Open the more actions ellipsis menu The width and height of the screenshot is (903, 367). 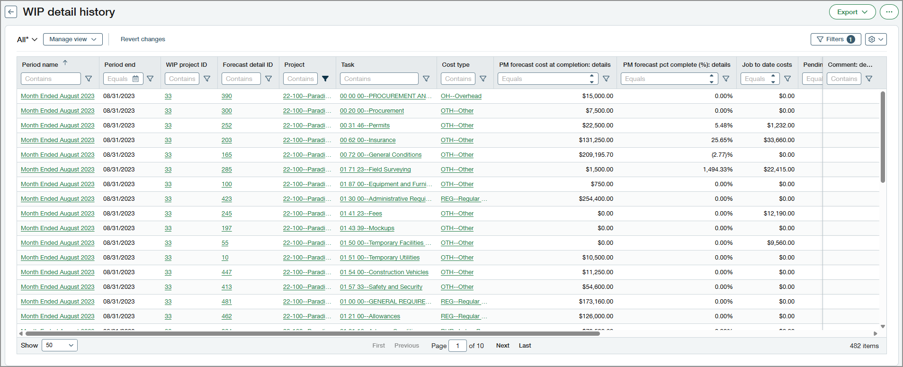pos(889,12)
